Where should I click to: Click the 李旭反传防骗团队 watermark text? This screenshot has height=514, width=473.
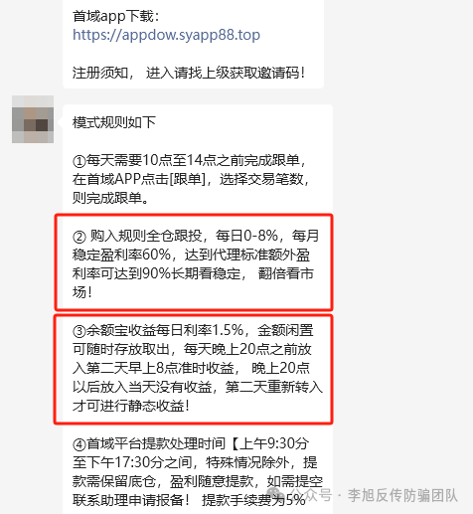(x=402, y=496)
